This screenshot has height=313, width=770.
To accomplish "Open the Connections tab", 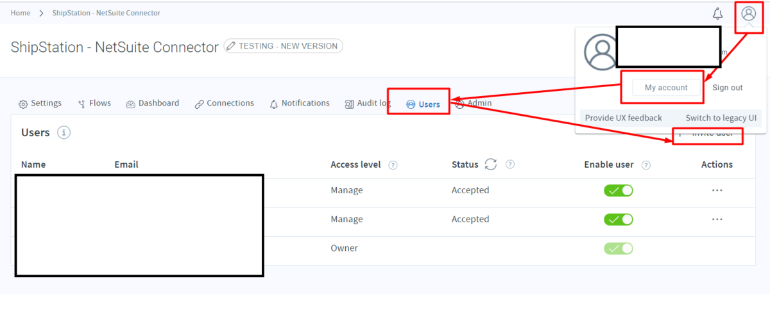I will click(225, 103).
